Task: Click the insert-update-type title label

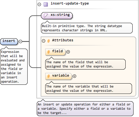Action: pyautogui.click(x=70, y=3)
